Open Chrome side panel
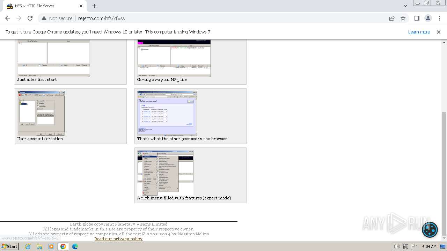The width and height of the screenshot is (447, 251). 417,18
